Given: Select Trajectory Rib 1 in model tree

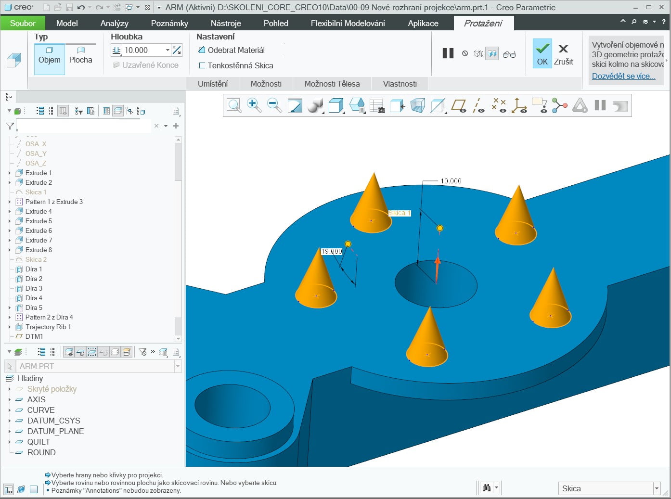Looking at the screenshot, I should [48, 327].
